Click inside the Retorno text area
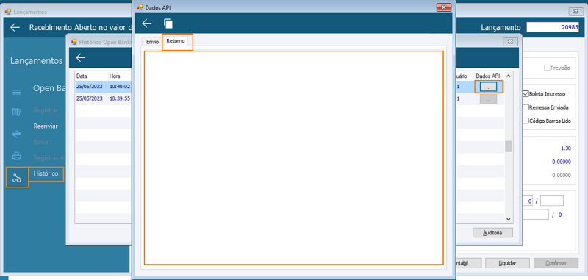 (293, 158)
